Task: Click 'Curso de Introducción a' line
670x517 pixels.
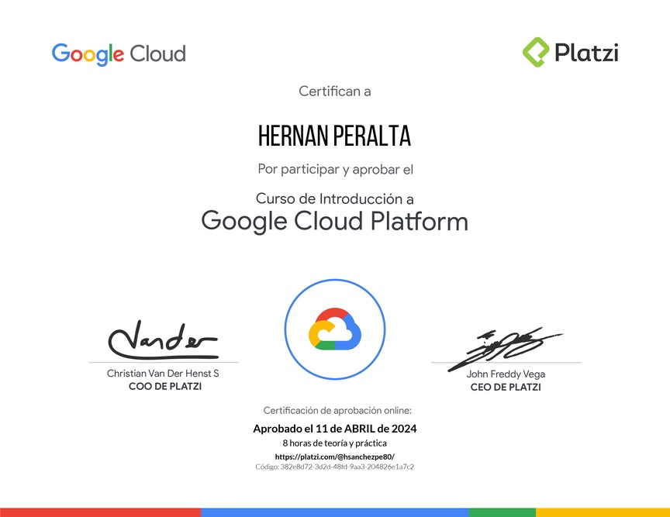Action: pos(334,198)
